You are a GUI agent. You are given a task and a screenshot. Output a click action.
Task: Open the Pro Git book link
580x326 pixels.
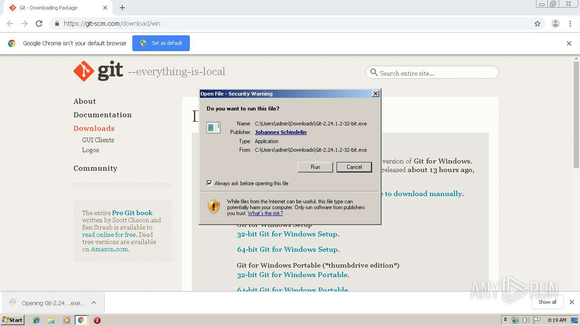[132, 213]
